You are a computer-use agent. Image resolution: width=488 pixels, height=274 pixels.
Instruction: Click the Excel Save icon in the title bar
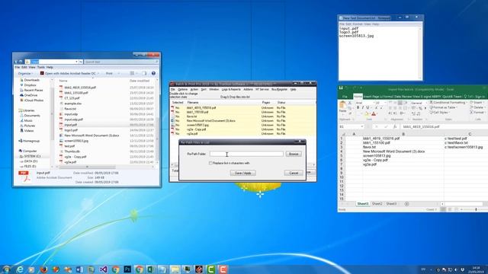pyautogui.click(x=341, y=88)
